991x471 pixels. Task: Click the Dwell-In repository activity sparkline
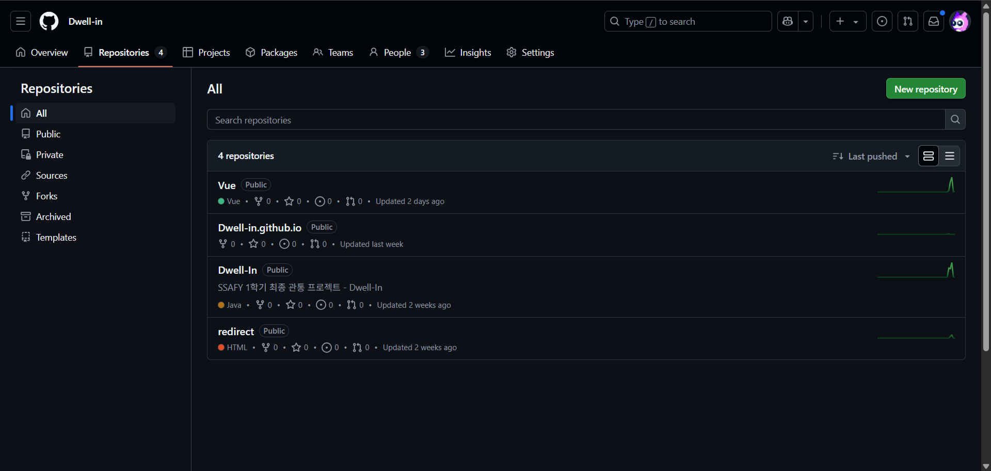click(x=916, y=270)
